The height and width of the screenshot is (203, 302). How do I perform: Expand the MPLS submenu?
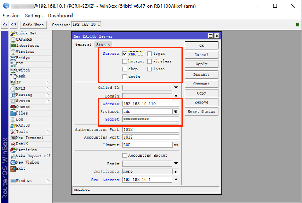click(47, 88)
